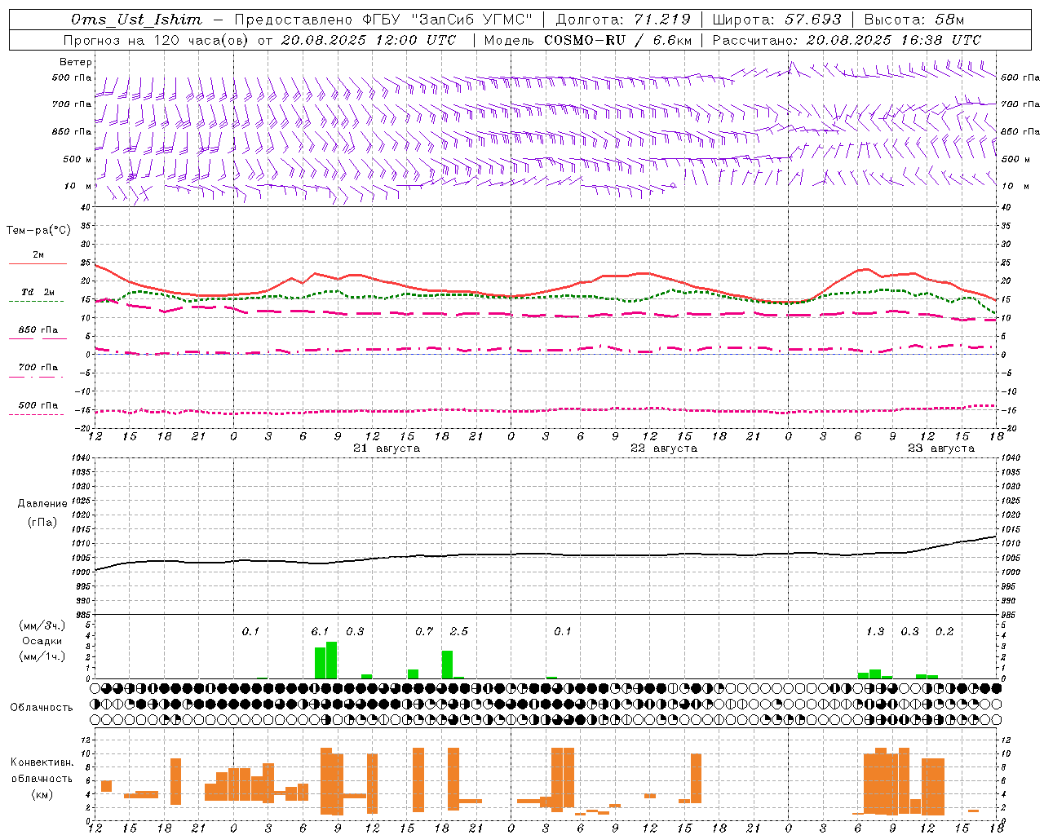Select the green dashed Td 2м legend entry
1044x835 pixels.
coord(38,296)
